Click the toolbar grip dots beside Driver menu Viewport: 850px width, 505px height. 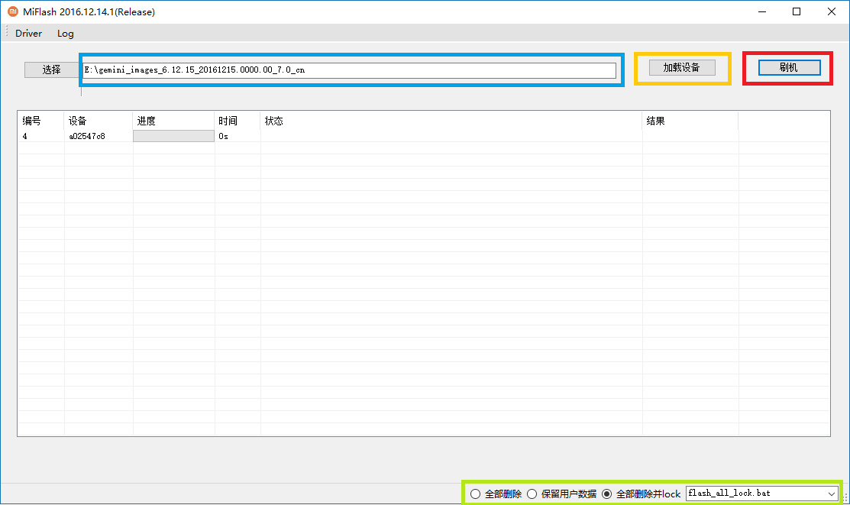(5, 34)
